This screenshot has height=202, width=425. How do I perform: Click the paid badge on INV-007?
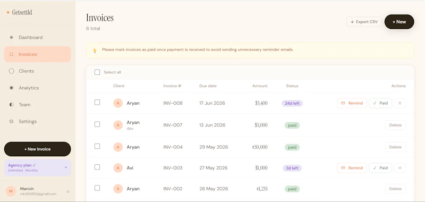tap(292, 125)
